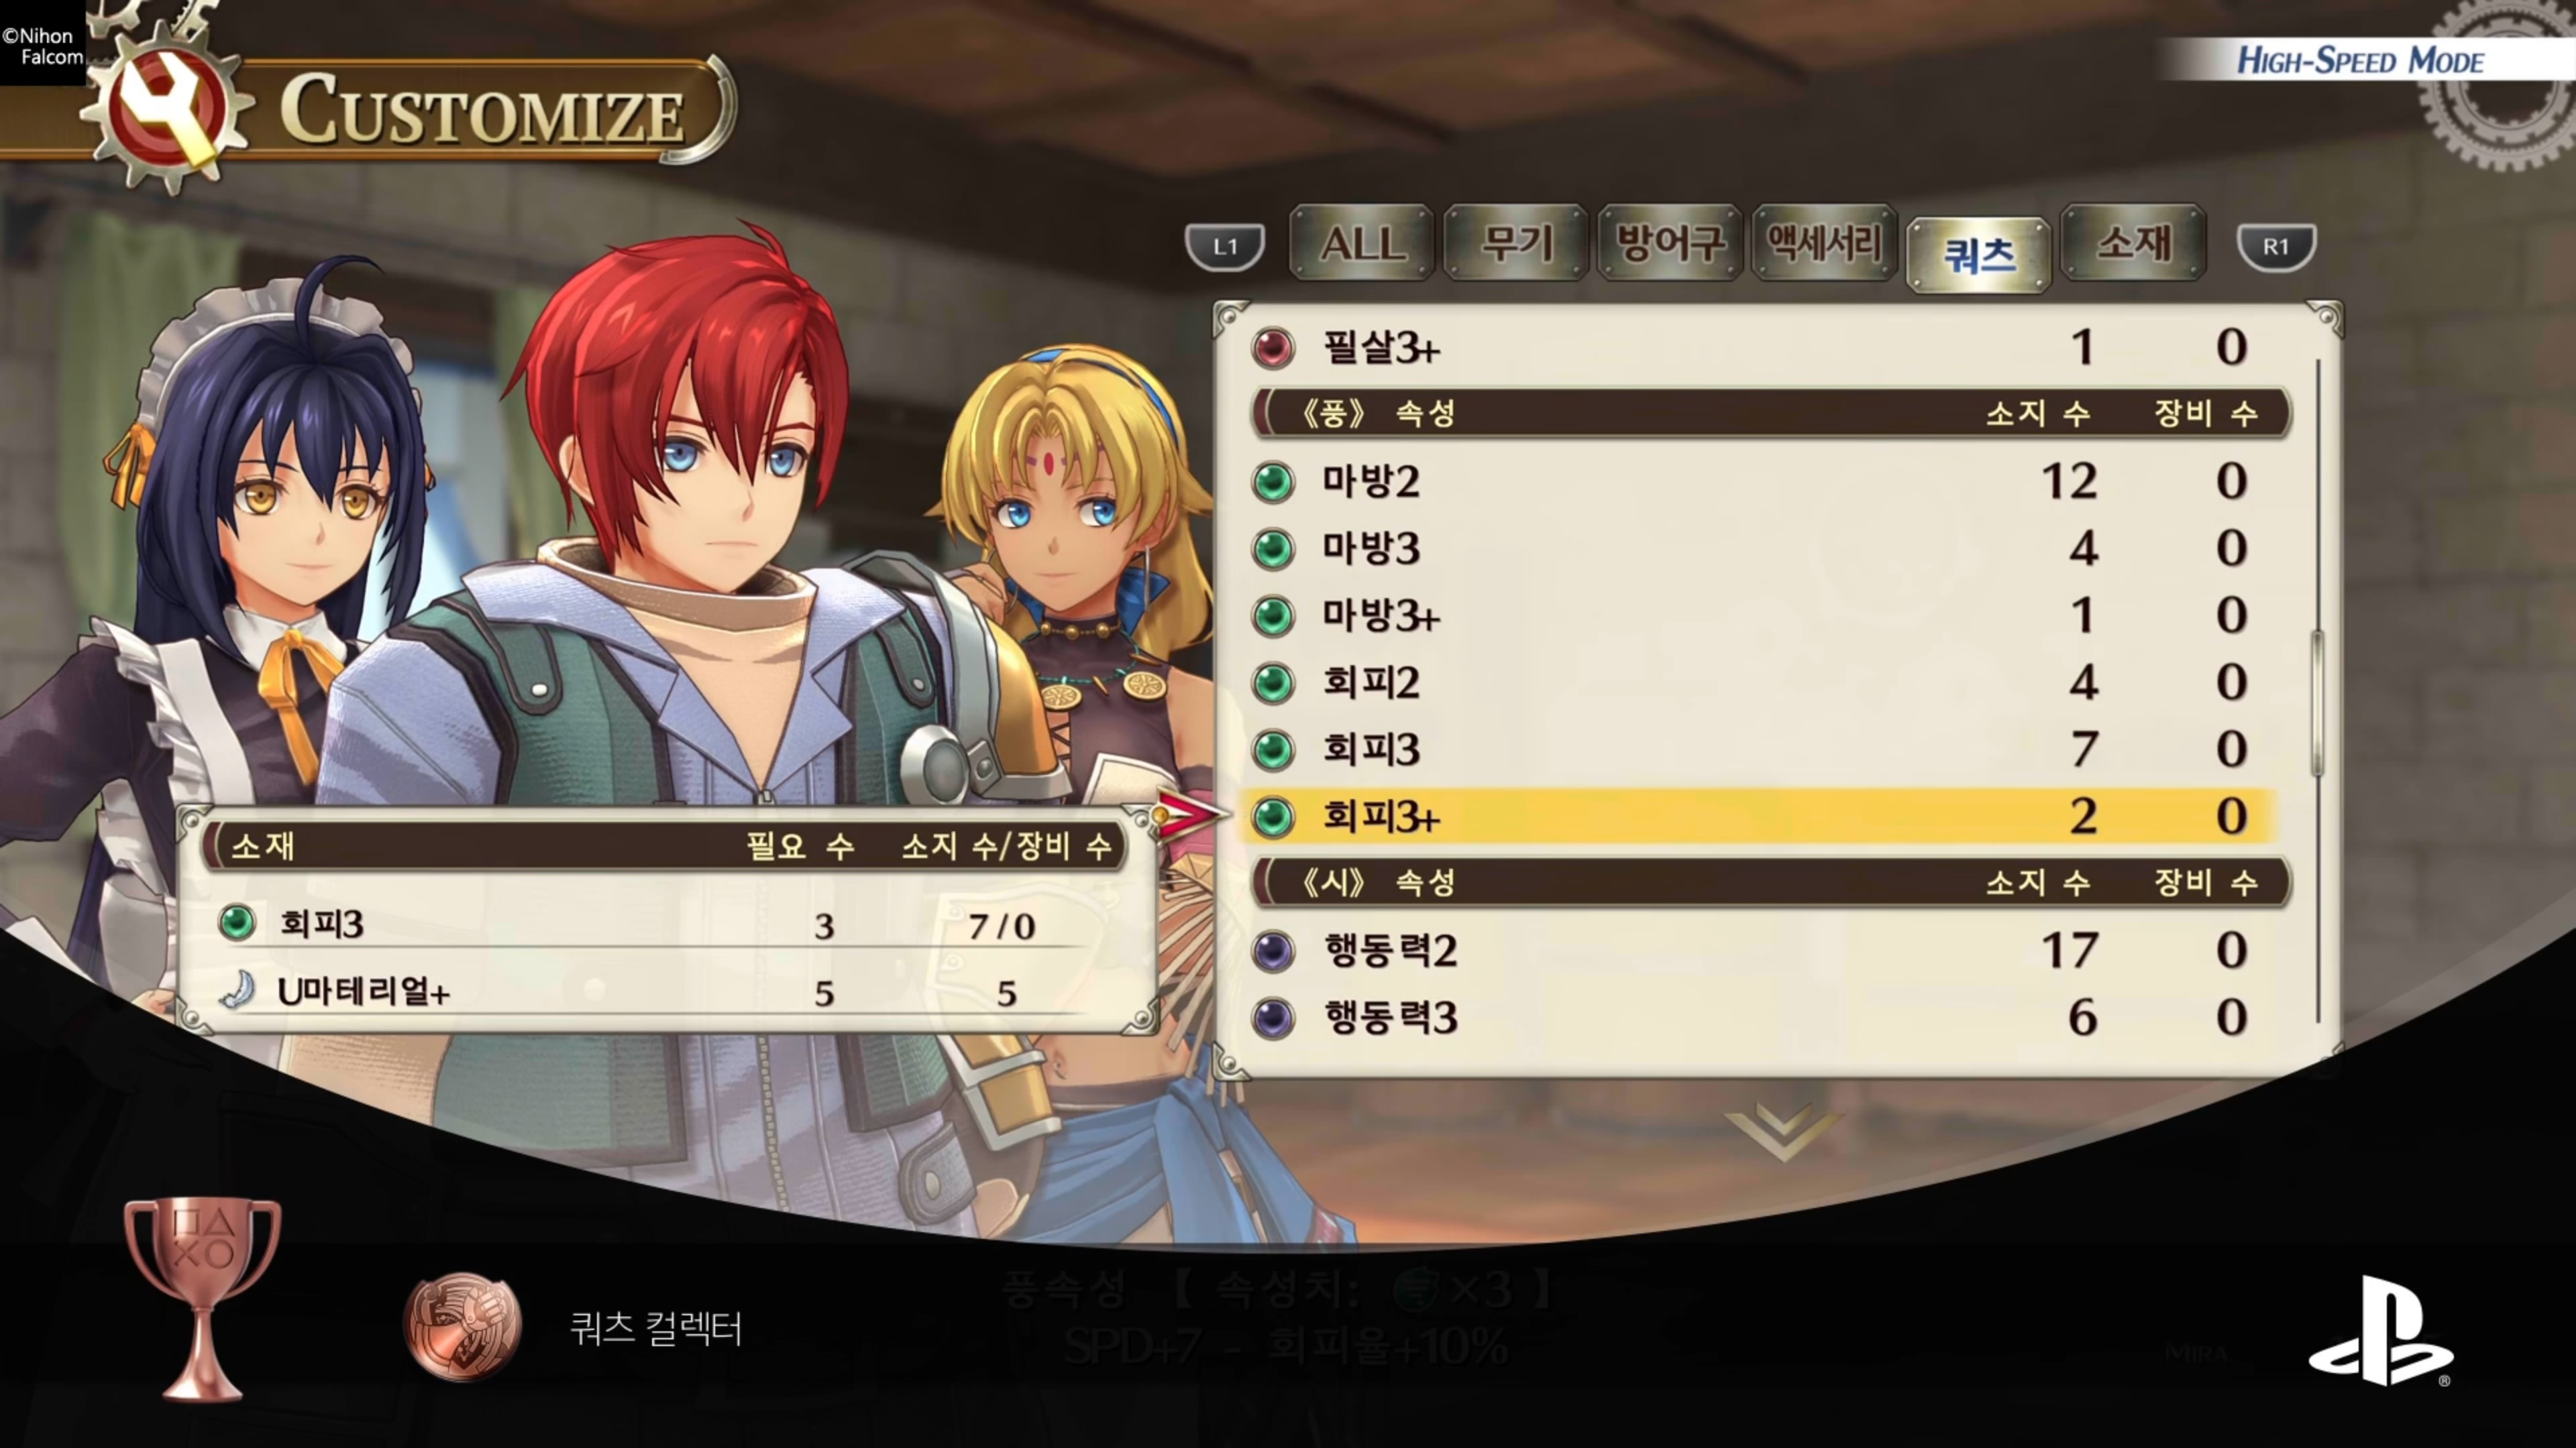The width and height of the screenshot is (2576, 1448).
Task: Collapse the 《풍》 속성 section header
Action: tap(1771, 414)
